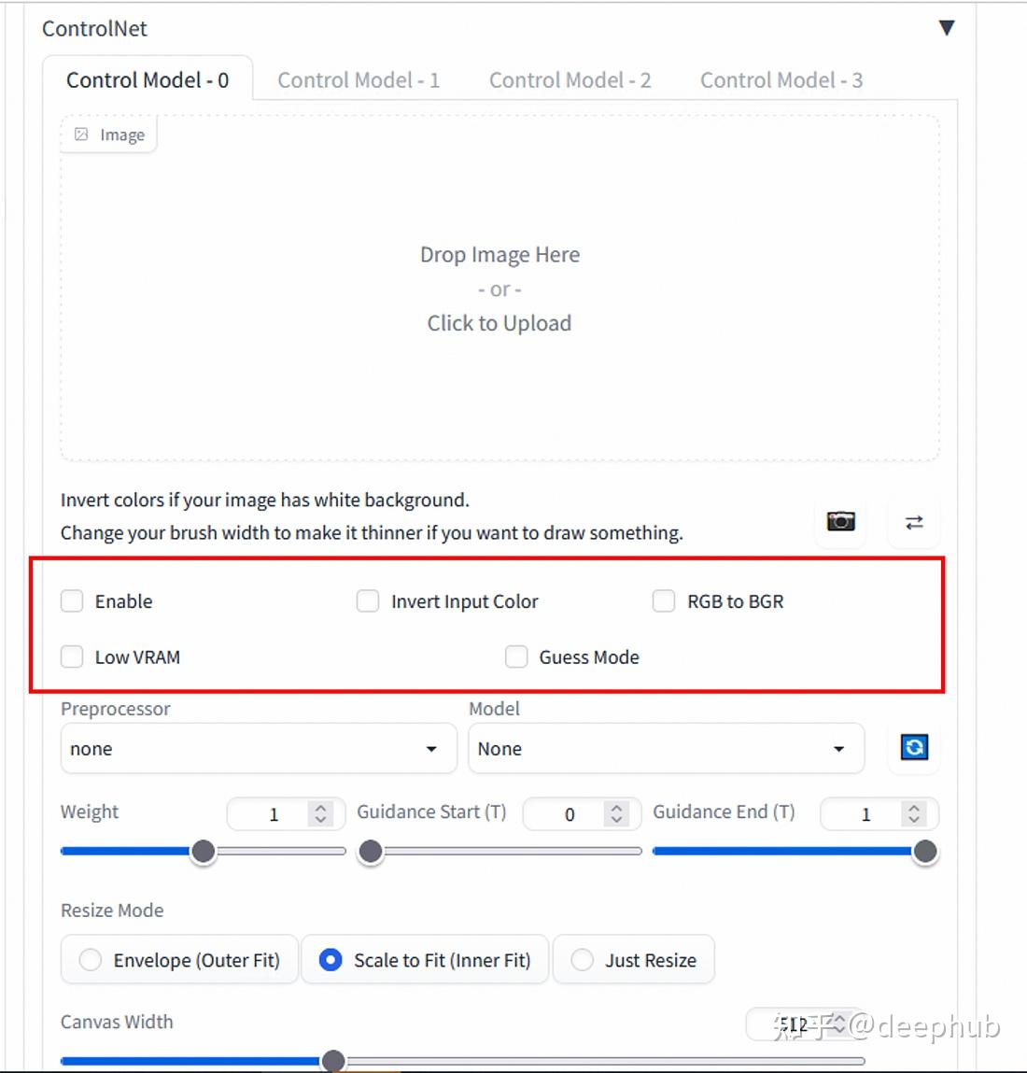1027x1073 pixels.
Task: Check the Enable checkbox
Action: coord(72,600)
